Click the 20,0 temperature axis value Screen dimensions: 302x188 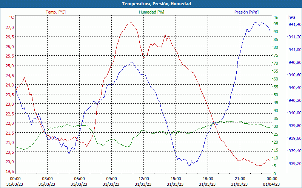(10, 162)
